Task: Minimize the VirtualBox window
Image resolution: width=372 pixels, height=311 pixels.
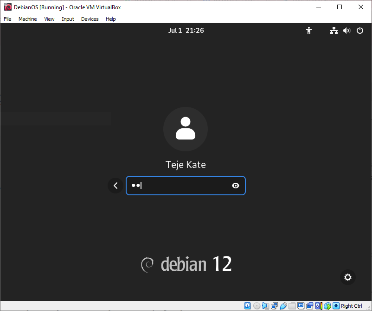Action: pos(319,7)
